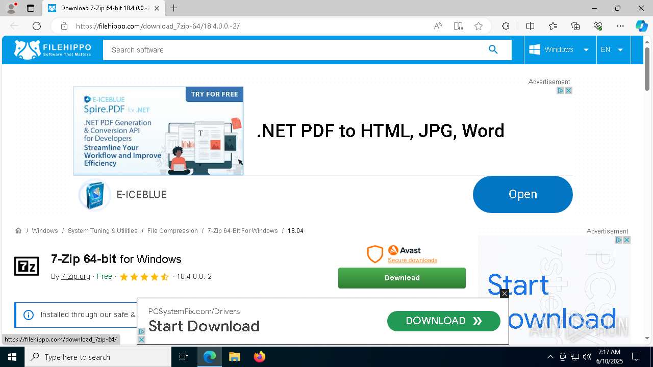This screenshot has height=367, width=653.
Task: Click the info circle icon
Action: coord(29,315)
